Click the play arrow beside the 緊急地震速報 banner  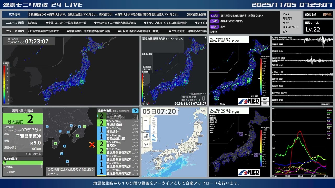click(x=205, y=38)
